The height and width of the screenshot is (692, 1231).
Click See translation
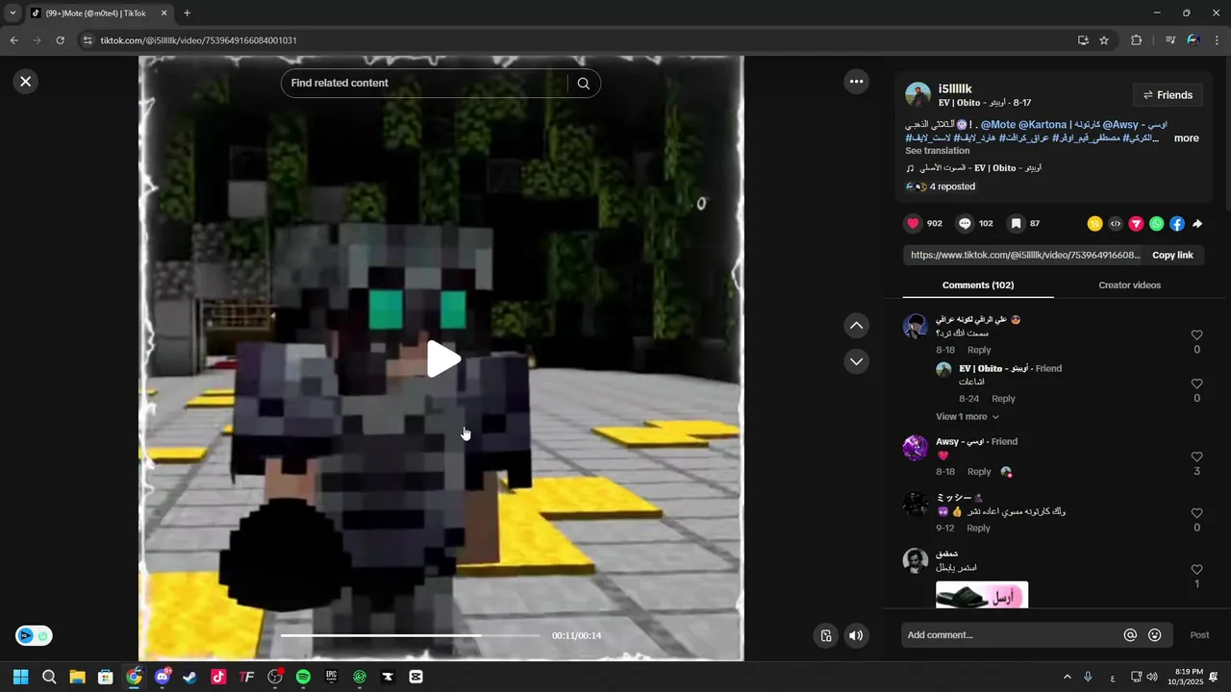[x=937, y=151]
